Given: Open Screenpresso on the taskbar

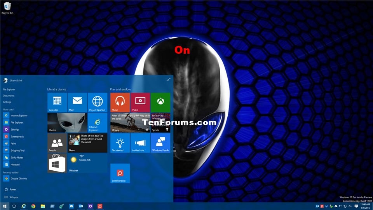Looking at the screenshot, I should tap(100, 206).
